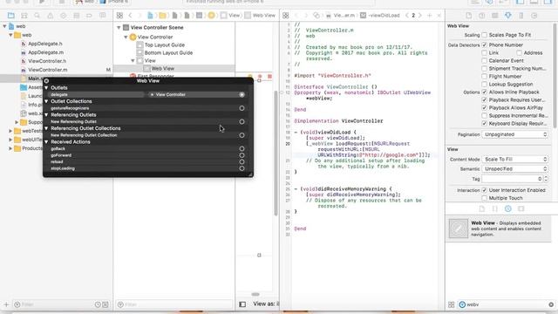Open the Symbol navigator tab icon
This screenshot has height=314, width=558.
pyautogui.click(x=24, y=16)
